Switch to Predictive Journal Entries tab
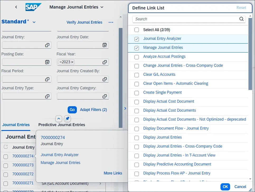Screen dimensions: 255x192 pos(62,125)
